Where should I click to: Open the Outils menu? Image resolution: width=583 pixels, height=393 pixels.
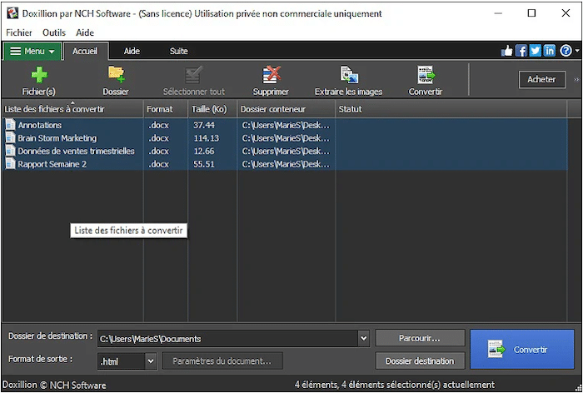coord(53,32)
